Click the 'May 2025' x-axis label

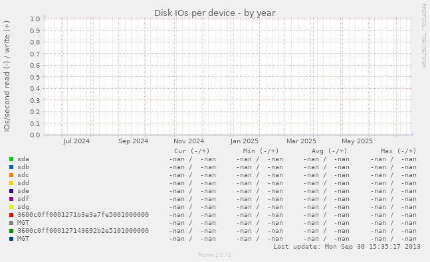tap(357, 141)
